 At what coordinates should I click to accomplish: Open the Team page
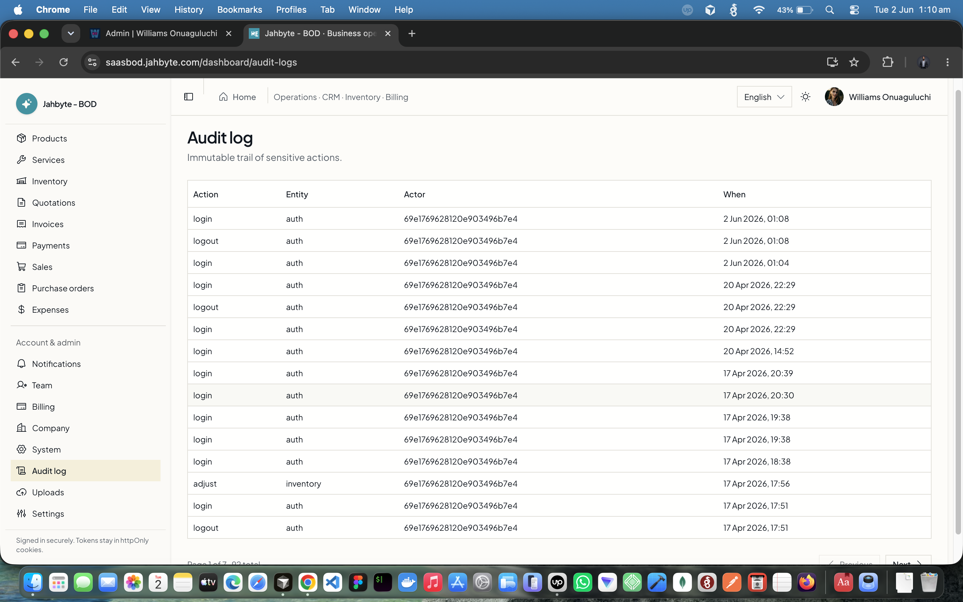(x=85, y=385)
